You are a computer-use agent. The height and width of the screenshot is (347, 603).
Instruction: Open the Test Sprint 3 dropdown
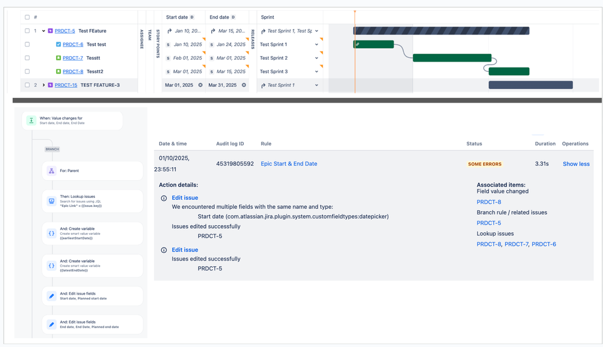316,71
